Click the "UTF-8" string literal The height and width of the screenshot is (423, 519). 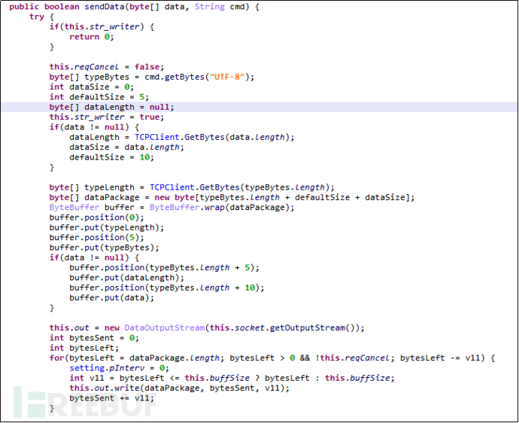pos(227,77)
